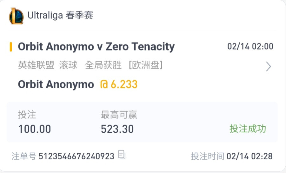Tap the Ultraliga 春季赛 league title
286x173 pixels.
[60, 15]
